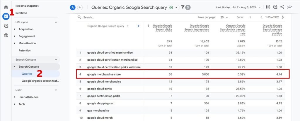Collapse the Life cycle section
The width and height of the screenshot is (300, 121).
(x=56, y=22)
